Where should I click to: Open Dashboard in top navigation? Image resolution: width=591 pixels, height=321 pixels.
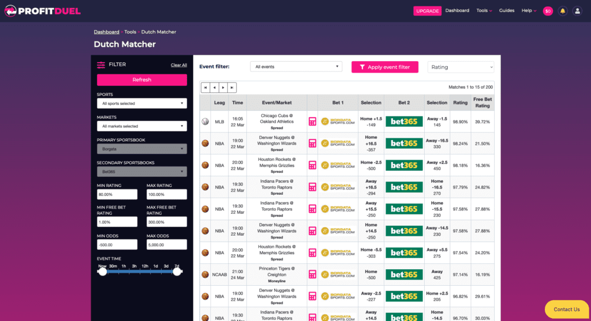[457, 10]
